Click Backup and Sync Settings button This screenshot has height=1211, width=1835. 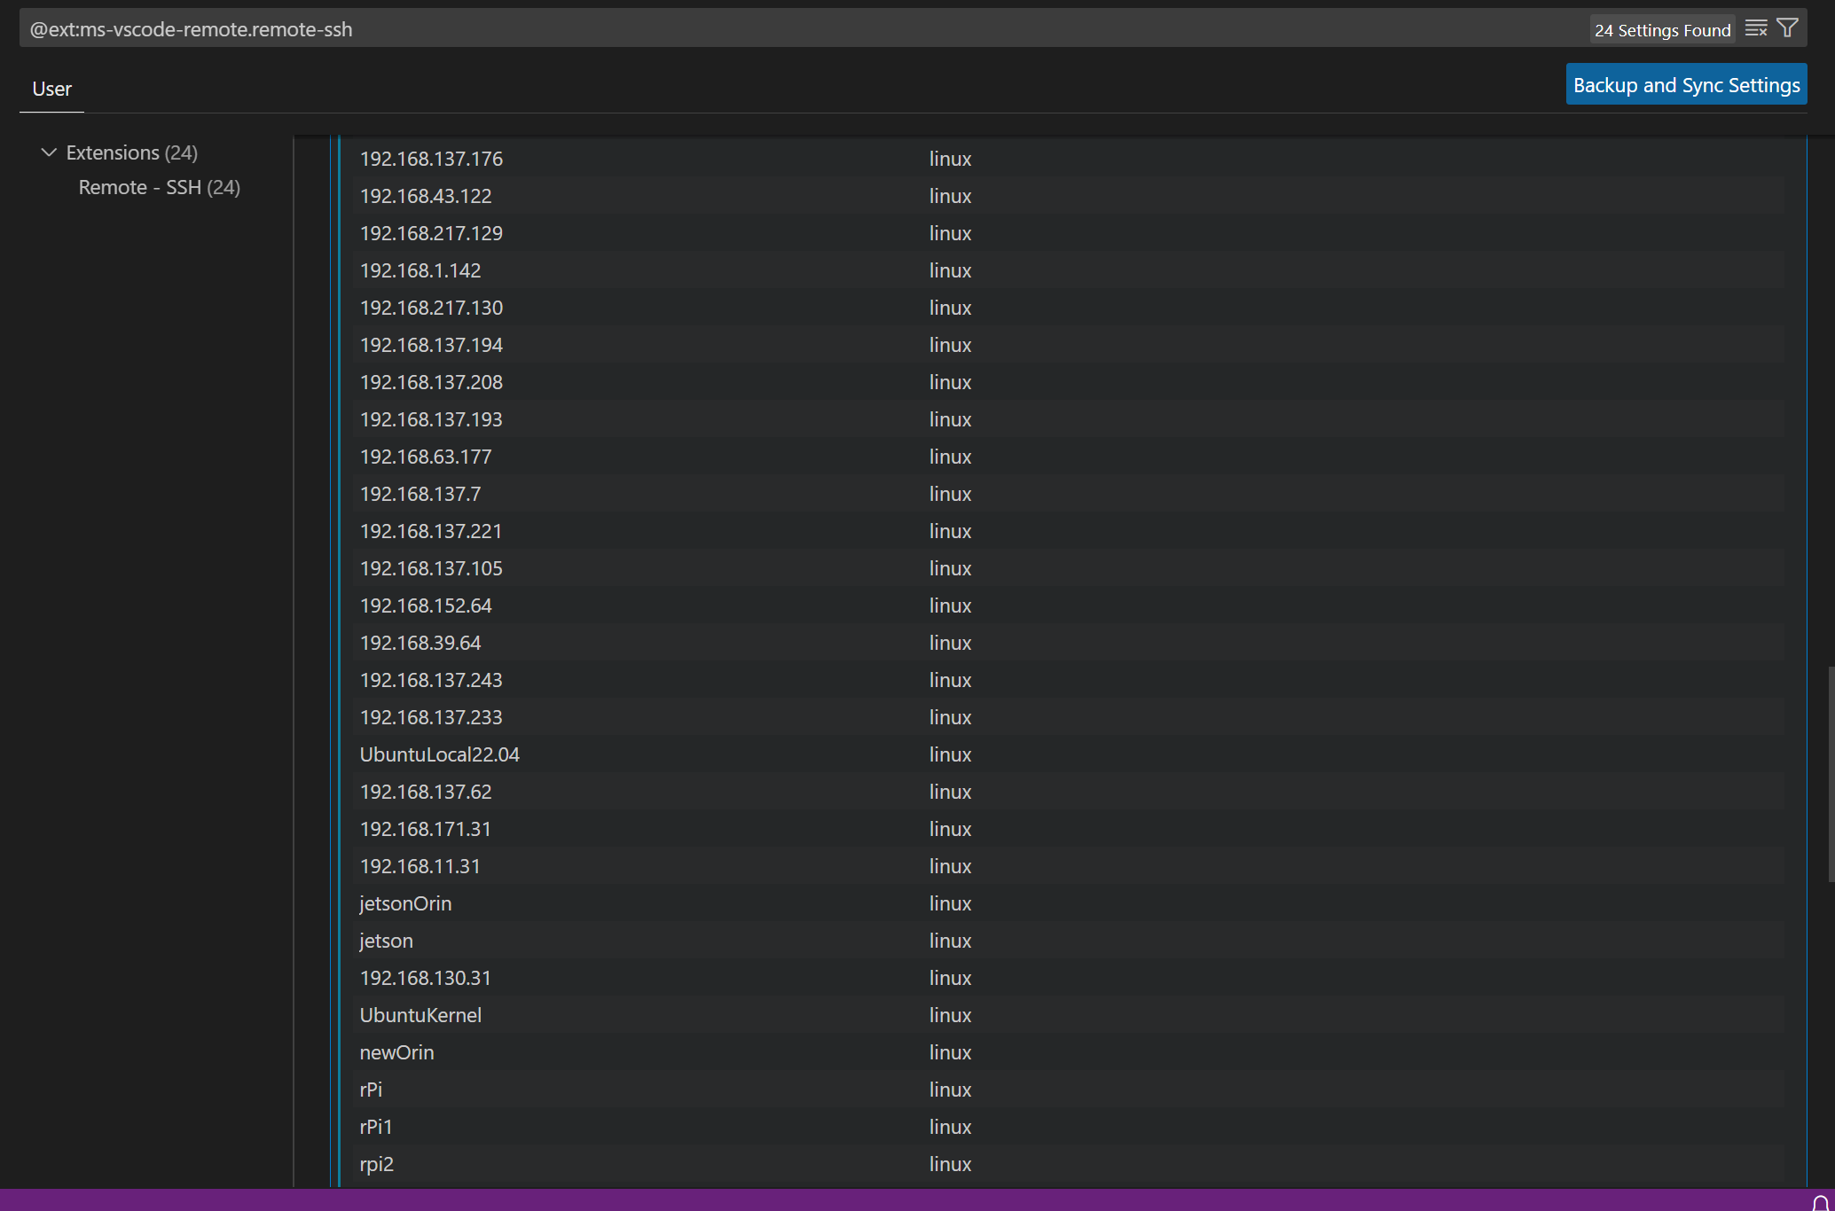point(1686,84)
